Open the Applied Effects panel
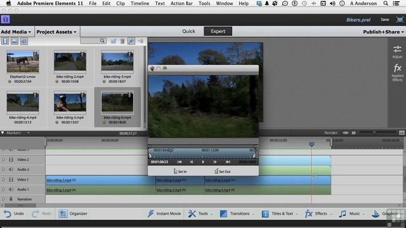The height and width of the screenshot is (228, 406). point(397,72)
